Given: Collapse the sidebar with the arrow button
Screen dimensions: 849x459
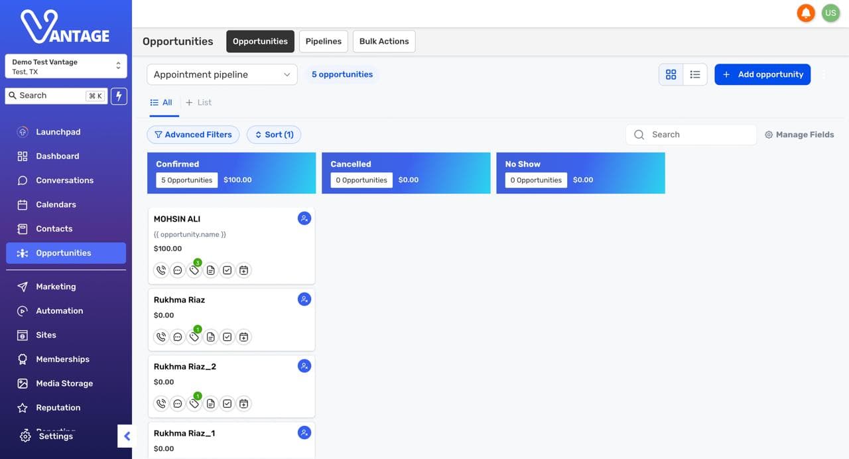Looking at the screenshot, I should point(125,436).
